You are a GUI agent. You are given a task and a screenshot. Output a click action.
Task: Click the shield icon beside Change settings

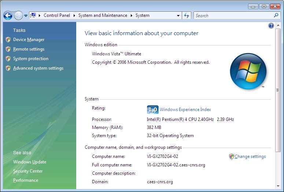tap(232, 156)
